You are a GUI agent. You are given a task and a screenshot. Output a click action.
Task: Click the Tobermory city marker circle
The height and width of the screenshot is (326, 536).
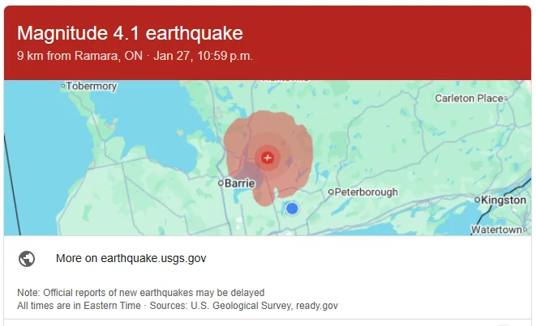63,87
